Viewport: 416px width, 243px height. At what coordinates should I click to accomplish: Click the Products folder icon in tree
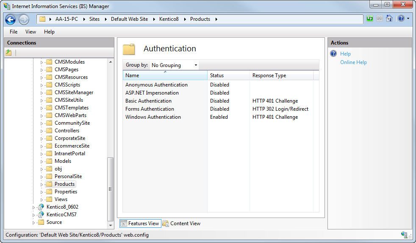(x=49, y=184)
